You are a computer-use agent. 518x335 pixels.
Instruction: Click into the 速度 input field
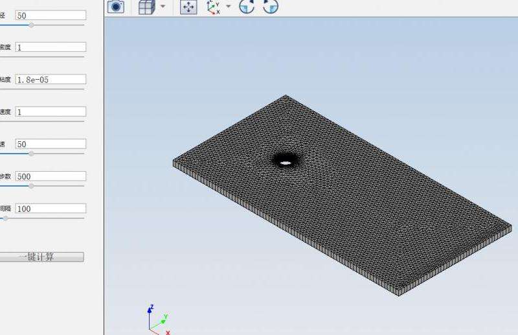(x=51, y=112)
